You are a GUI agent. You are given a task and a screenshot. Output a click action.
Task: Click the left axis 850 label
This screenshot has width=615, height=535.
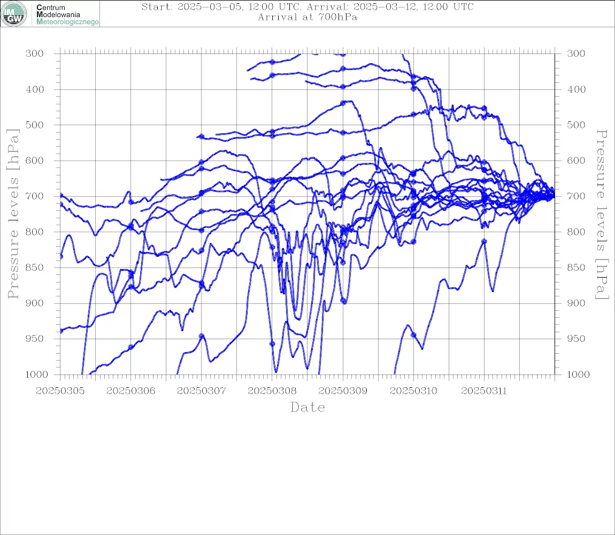(x=35, y=267)
